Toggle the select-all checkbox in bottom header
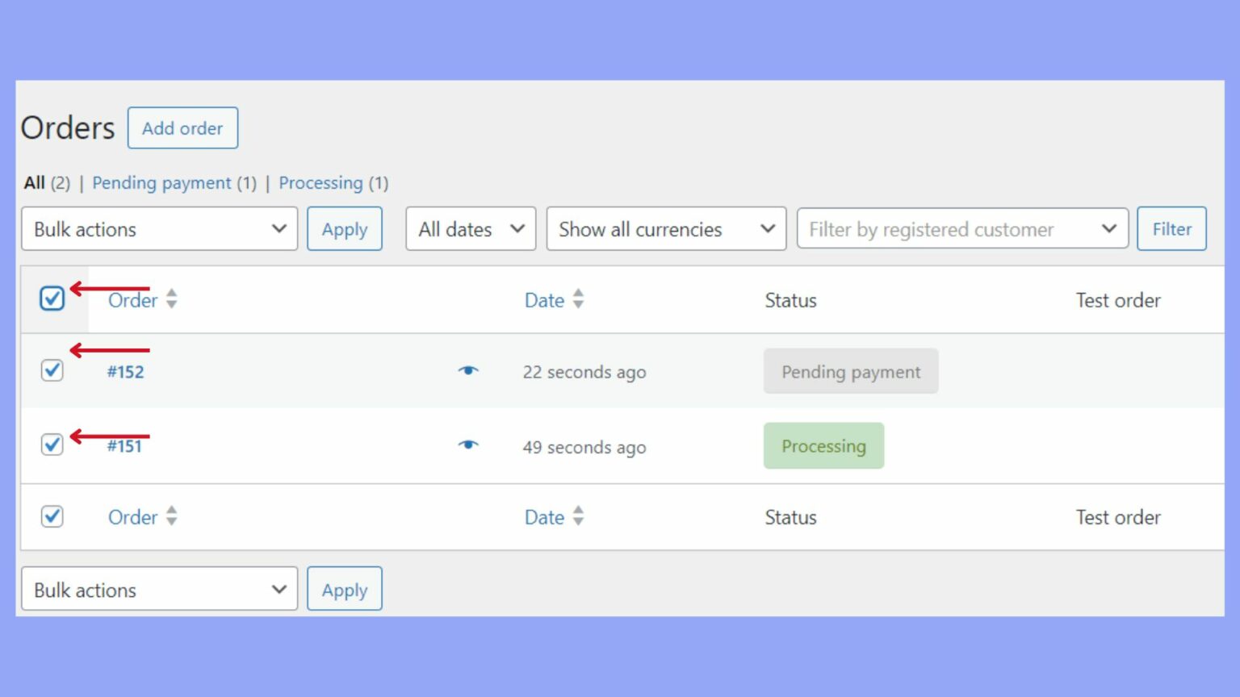The image size is (1240, 697). 52,517
